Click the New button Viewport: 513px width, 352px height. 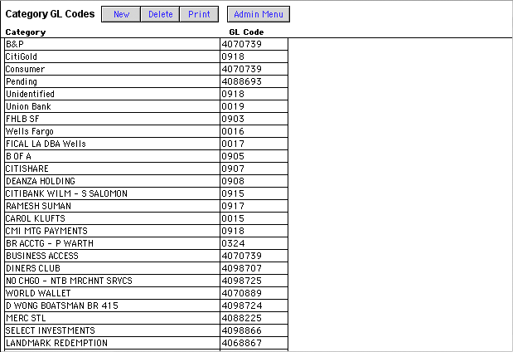121,14
